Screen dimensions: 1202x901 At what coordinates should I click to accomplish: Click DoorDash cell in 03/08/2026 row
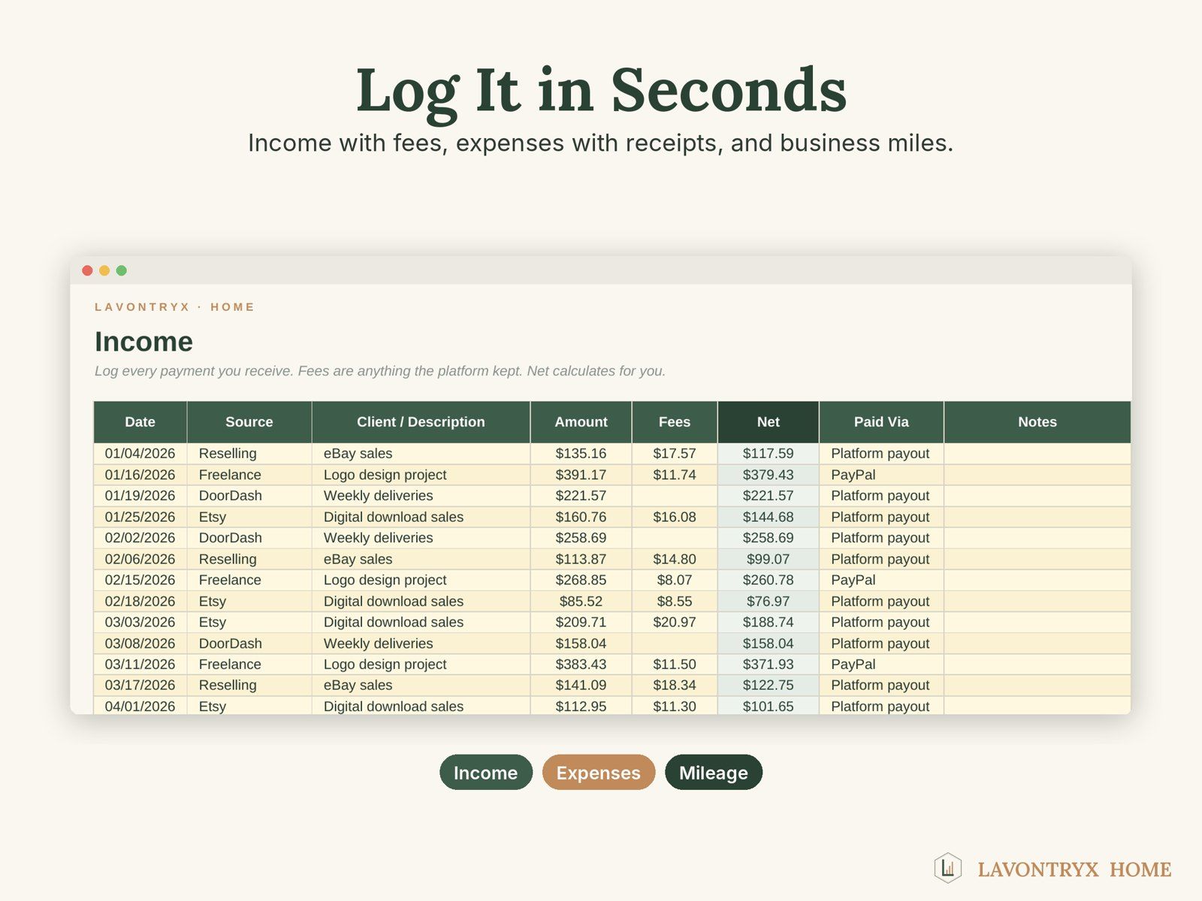click(249, 643)
